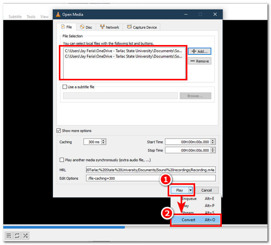The width and height of the screenshot is (271, 245).
Task: Close the Open Media dialog
Action: point(215,14)
